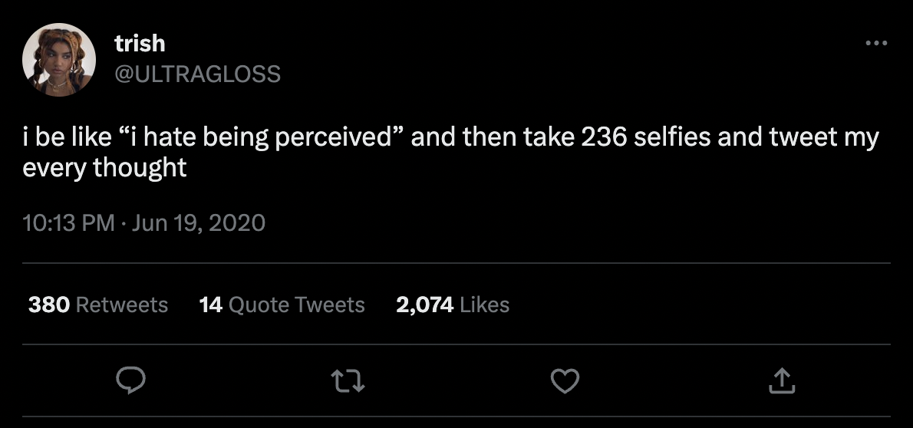Click the Jun 19, 2020 date

pos(199,223)
